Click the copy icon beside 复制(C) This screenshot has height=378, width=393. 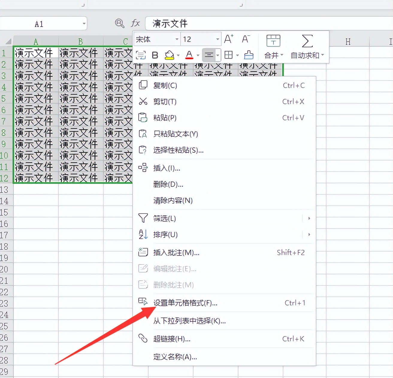(143, 85)
